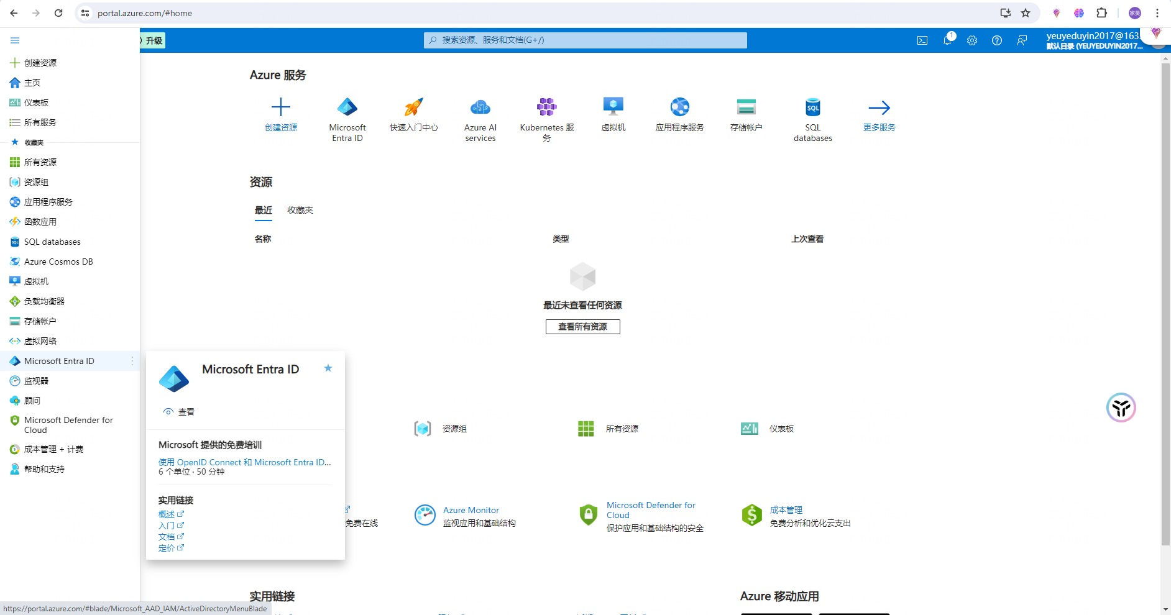
Task: Open the feedback icon in header
Action: click(1022, 40)
